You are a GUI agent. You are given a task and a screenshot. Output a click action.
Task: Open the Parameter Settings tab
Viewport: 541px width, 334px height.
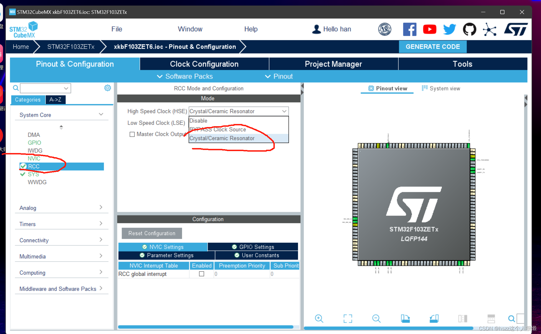point(166,255)
